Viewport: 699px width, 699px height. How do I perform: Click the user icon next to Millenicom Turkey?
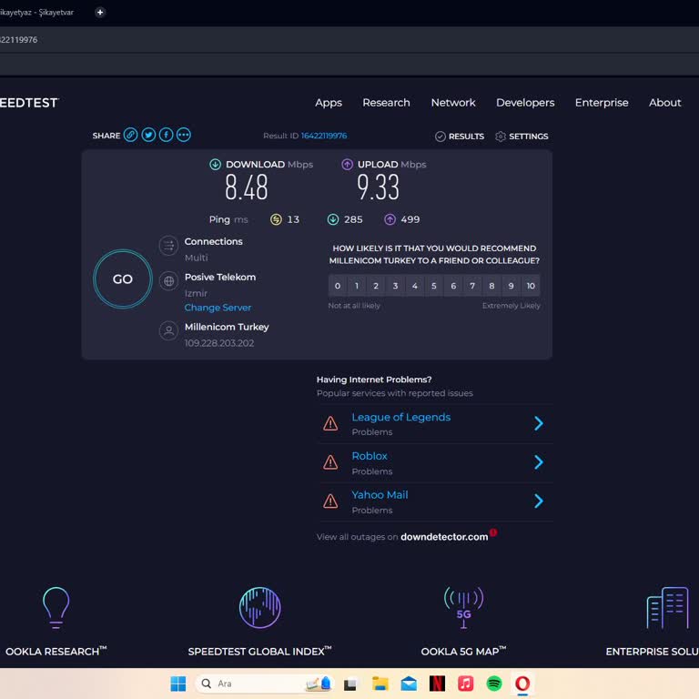click(x=168, y=331)
